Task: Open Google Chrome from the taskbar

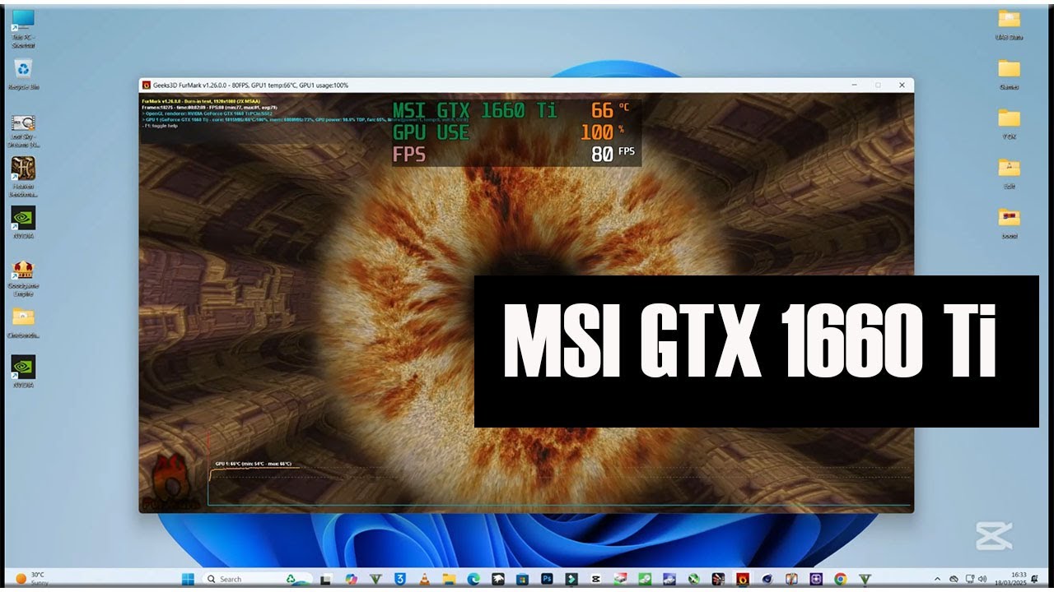Action: (840, 579)
